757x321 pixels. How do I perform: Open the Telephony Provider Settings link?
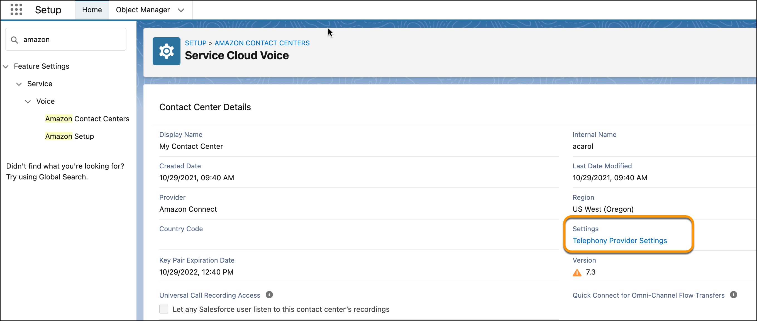(619, 241)
